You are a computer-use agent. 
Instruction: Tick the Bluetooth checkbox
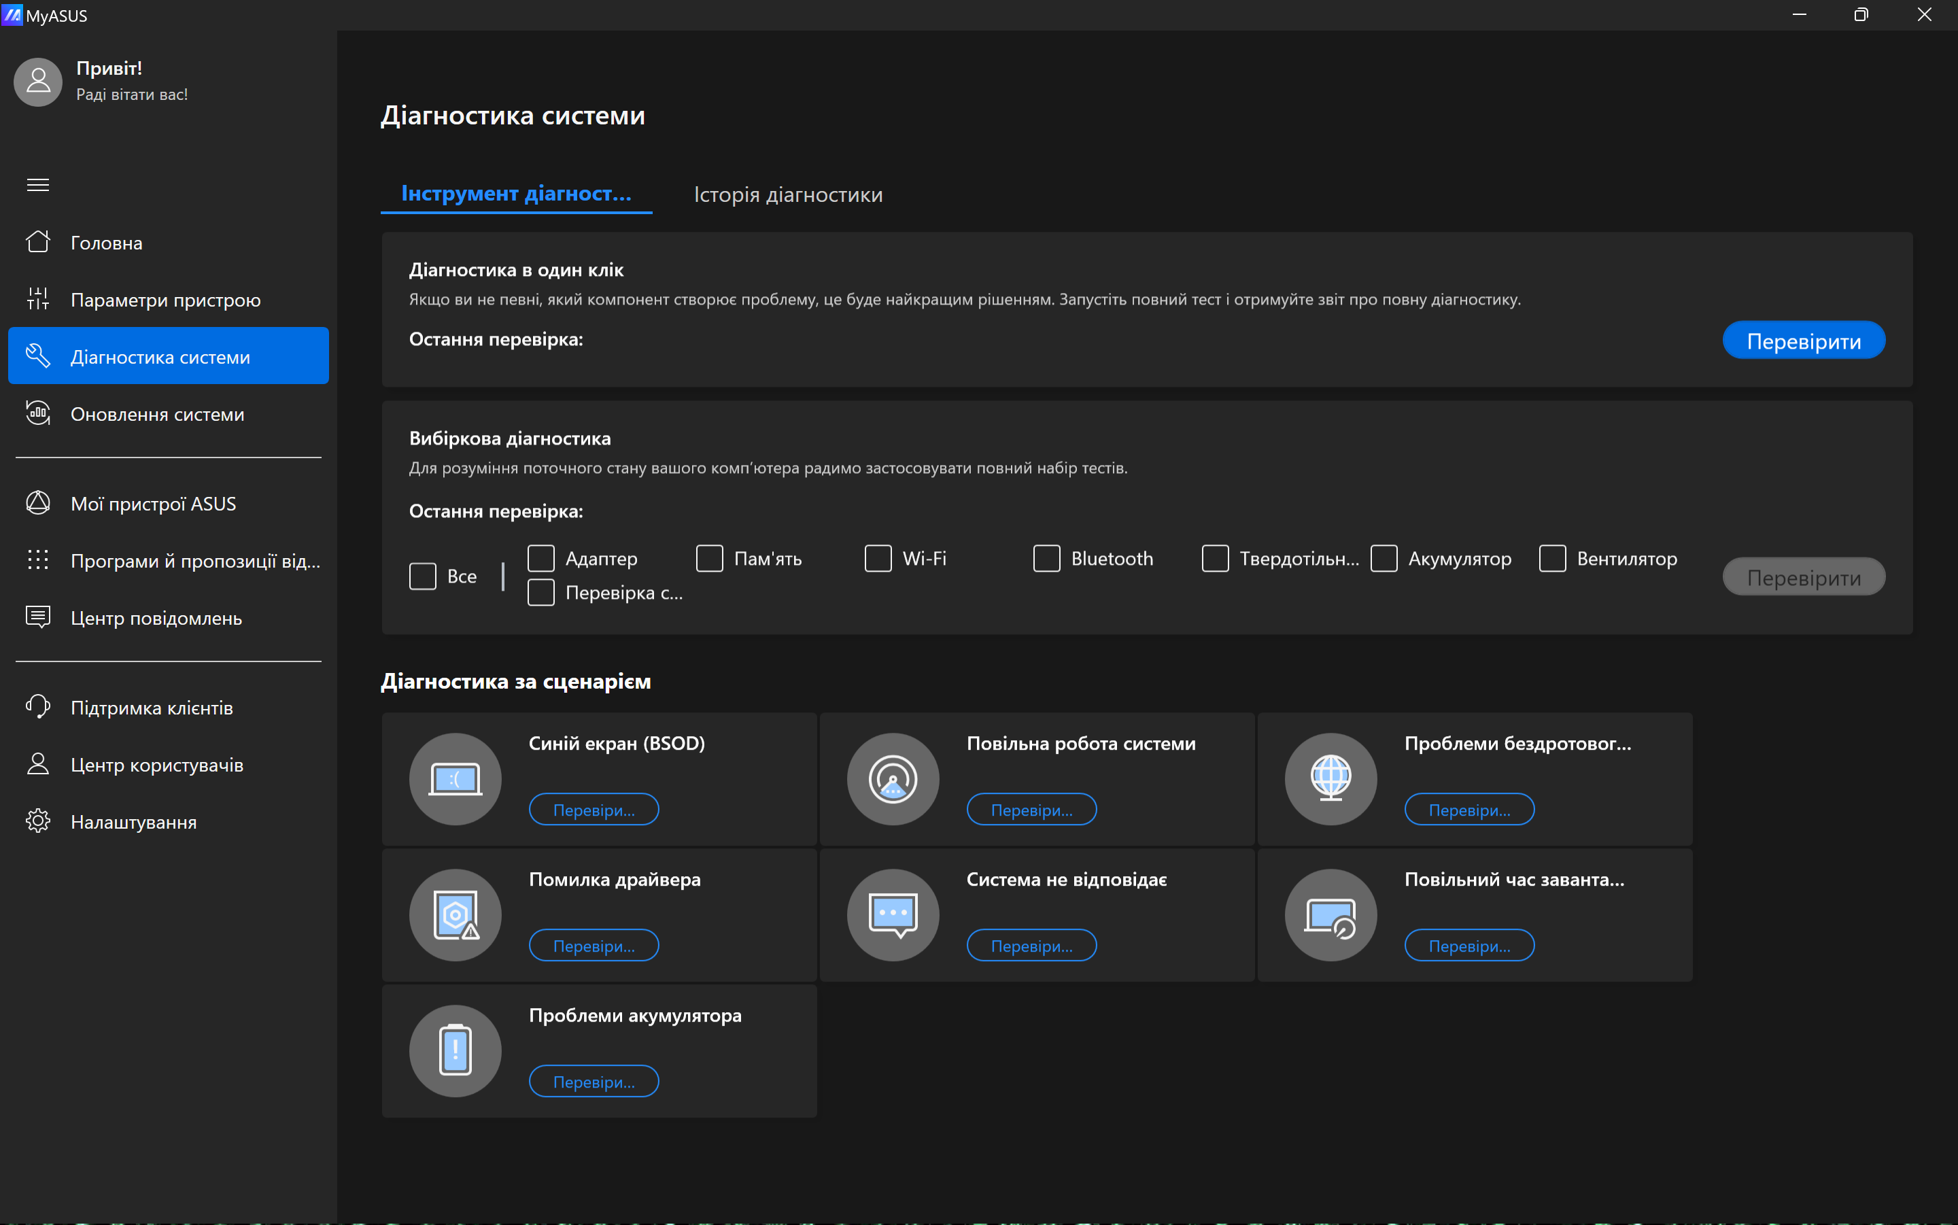click(x=1046, y=558)
